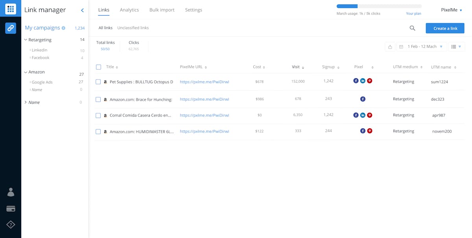Image resolution: width=472 pixels, height=238 pixels.
Task: Open the Pet Supplies pxlme.me URL
Action: [x=205, y=82]
